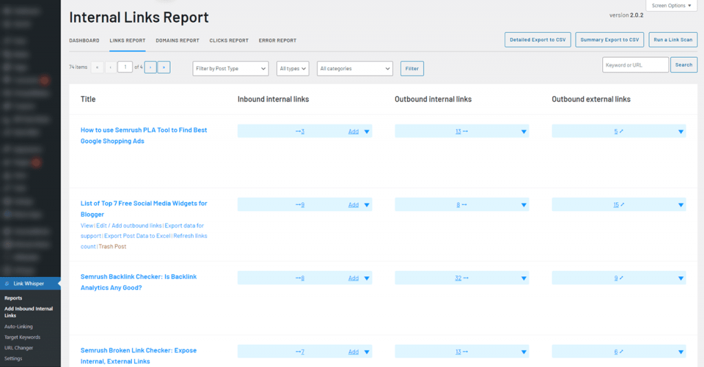Open All categories dropdown
The width and height of the screenshot is (704, 367).
click(355, 69)
